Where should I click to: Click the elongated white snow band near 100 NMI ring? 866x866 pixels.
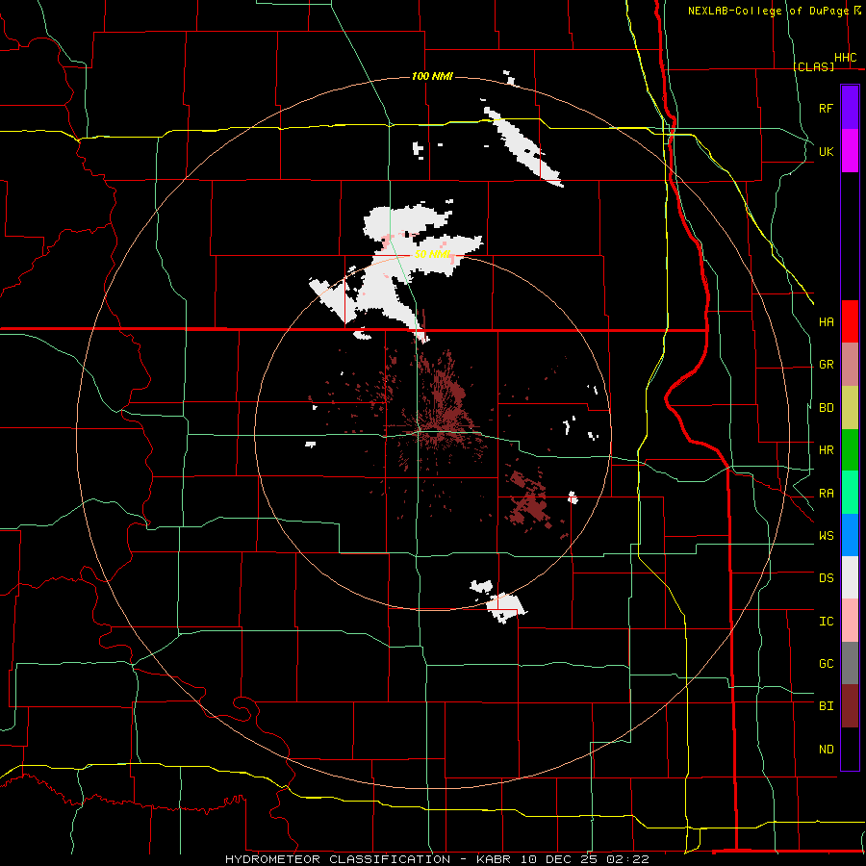522,145
